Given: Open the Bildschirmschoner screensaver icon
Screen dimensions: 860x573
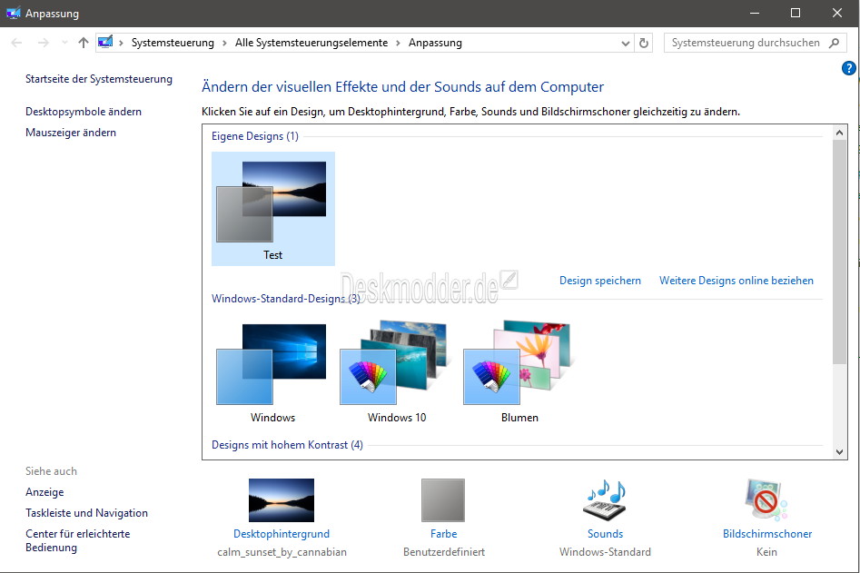Looking at the screenshot, I should point(766,500).
